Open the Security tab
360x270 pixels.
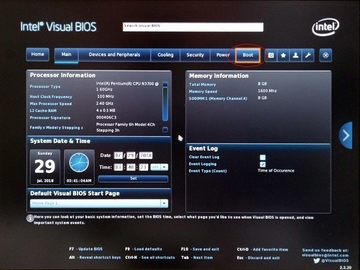point(195,55)
